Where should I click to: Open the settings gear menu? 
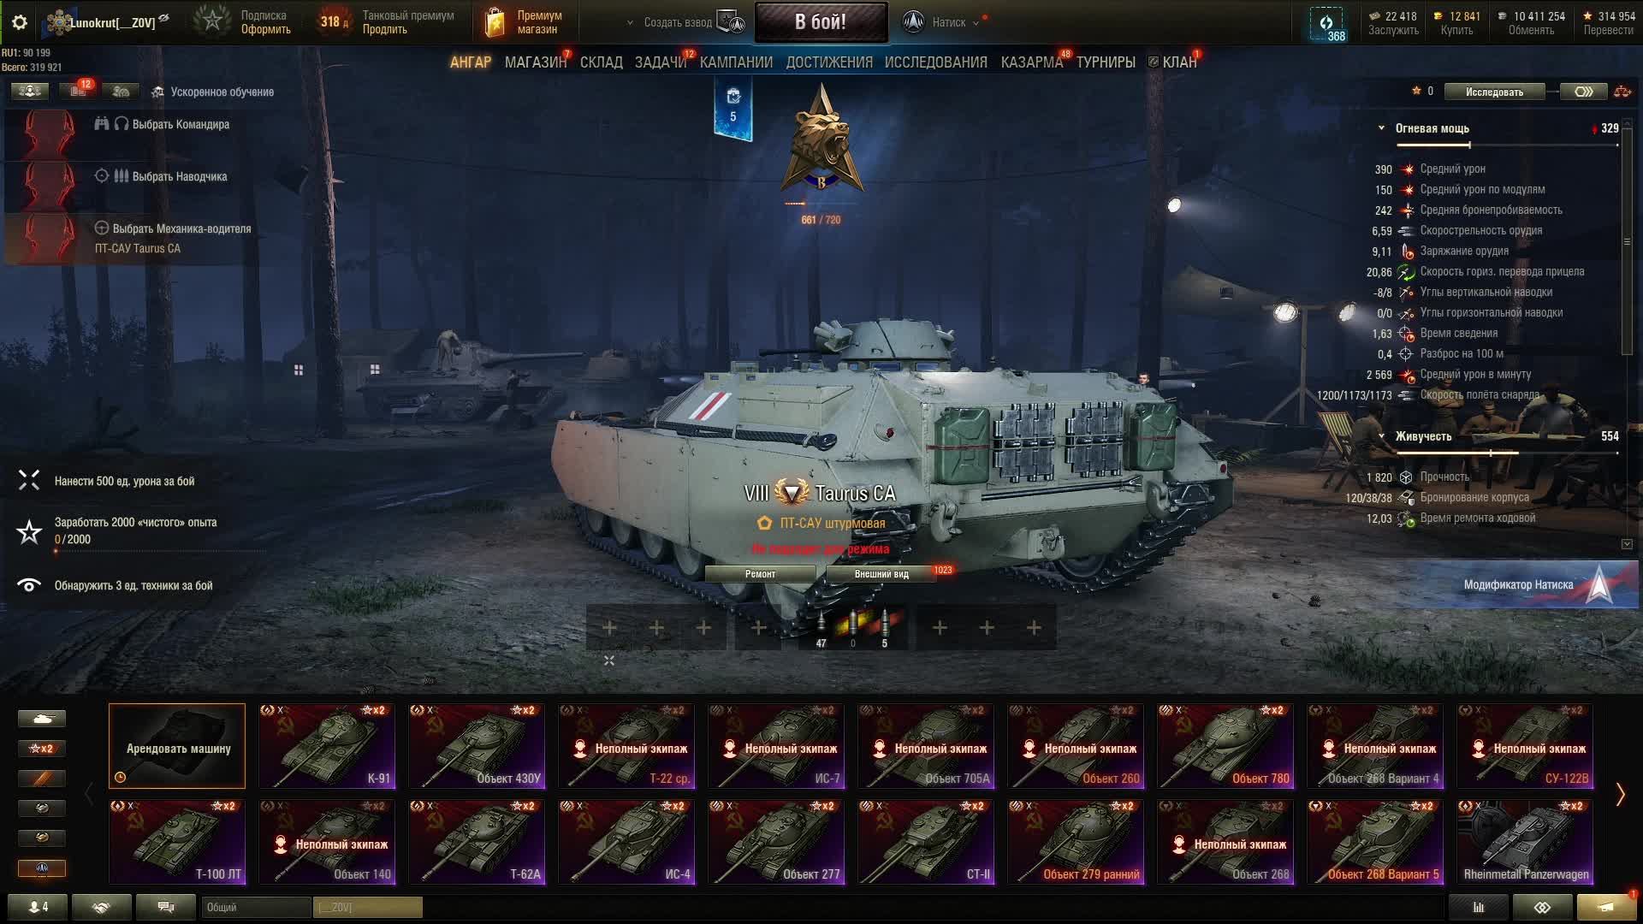[x=20, y=22]
